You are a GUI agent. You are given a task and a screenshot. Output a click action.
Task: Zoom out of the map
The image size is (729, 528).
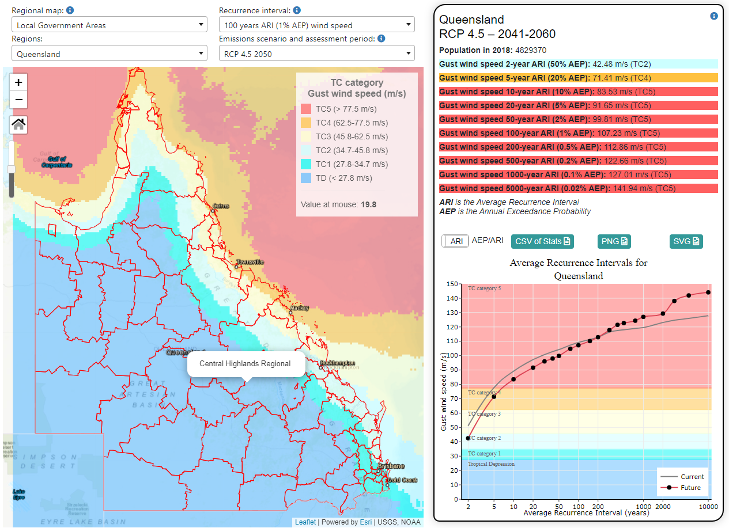18,100
